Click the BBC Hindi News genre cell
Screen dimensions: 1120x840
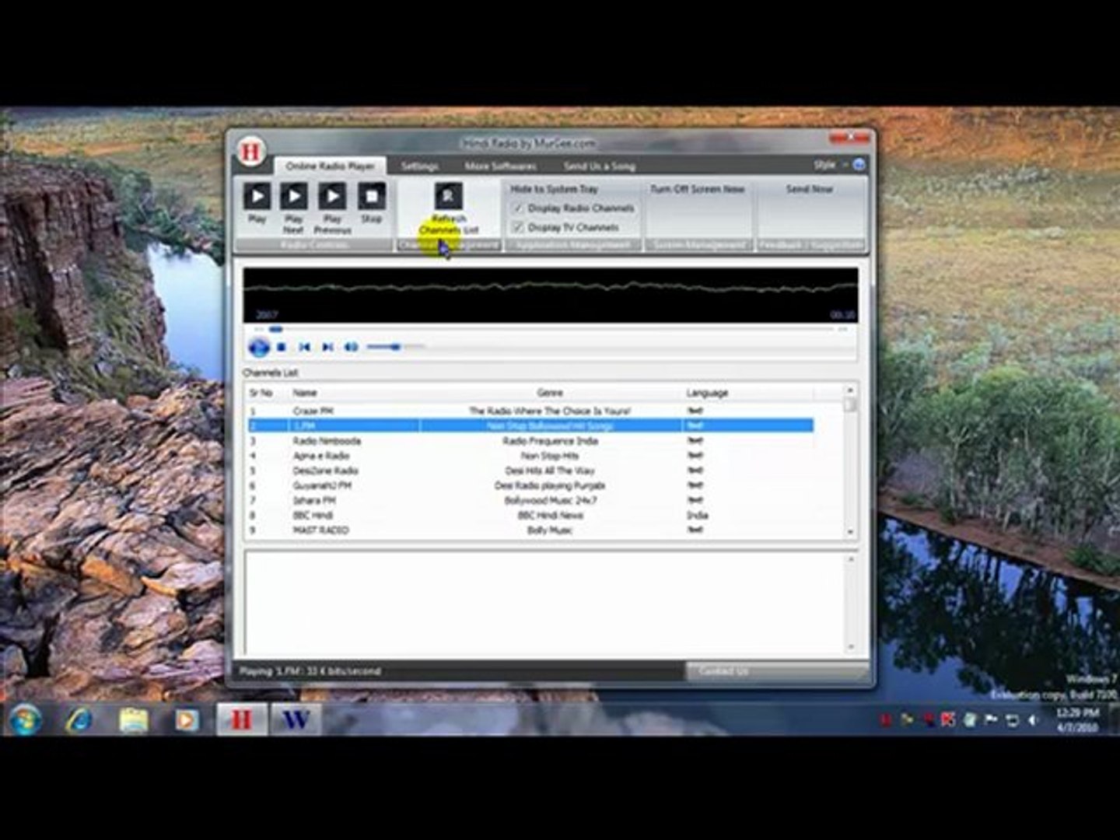[551, 515]
